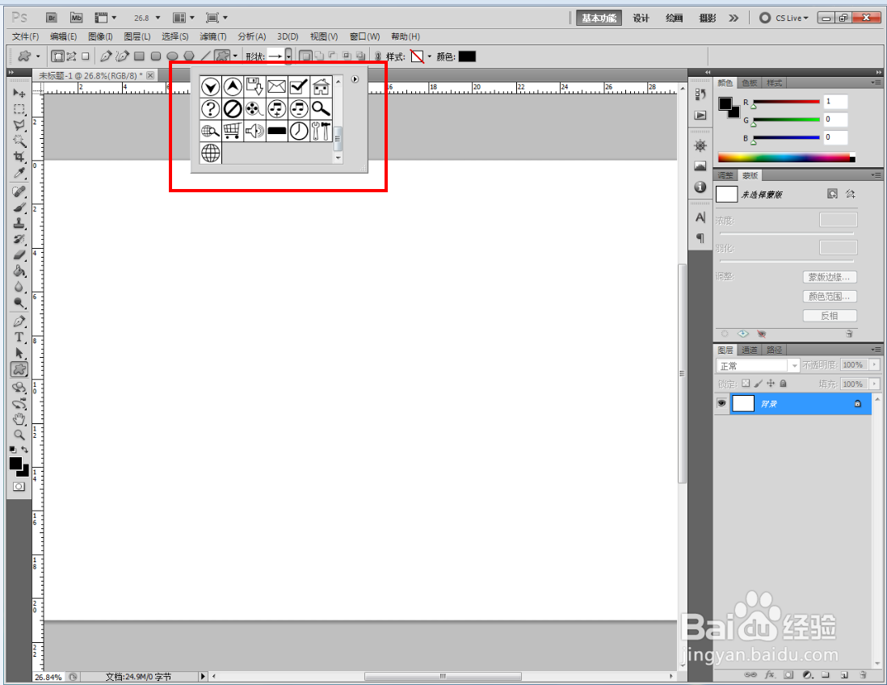887x685 pixels.
Task: Switch to Line shape tool option
Action: 206,56
